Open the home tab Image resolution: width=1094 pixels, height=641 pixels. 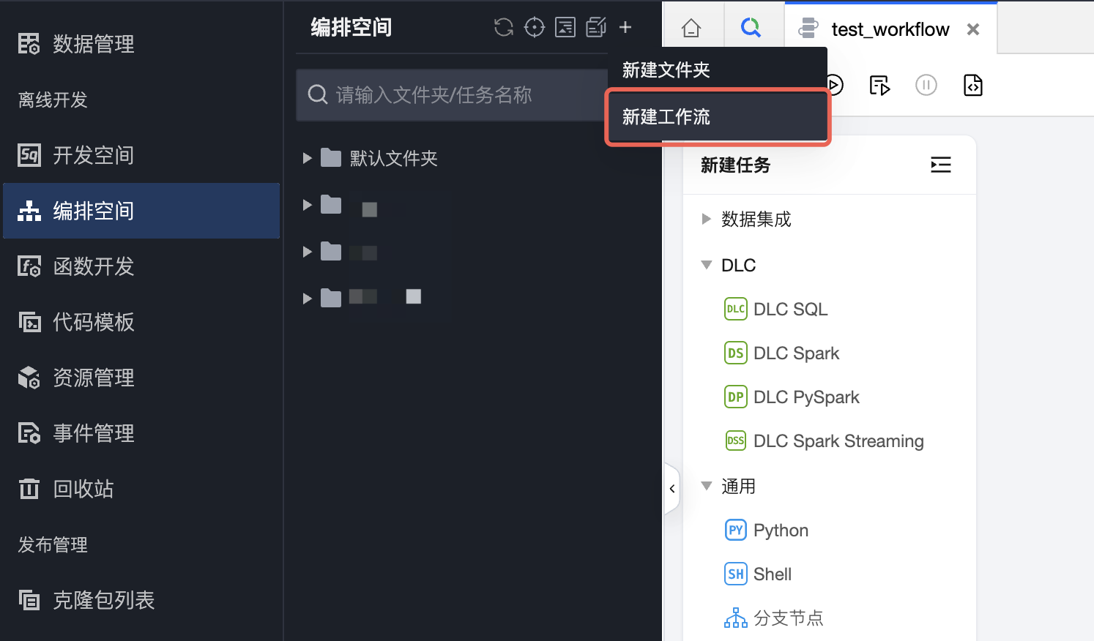691,29
